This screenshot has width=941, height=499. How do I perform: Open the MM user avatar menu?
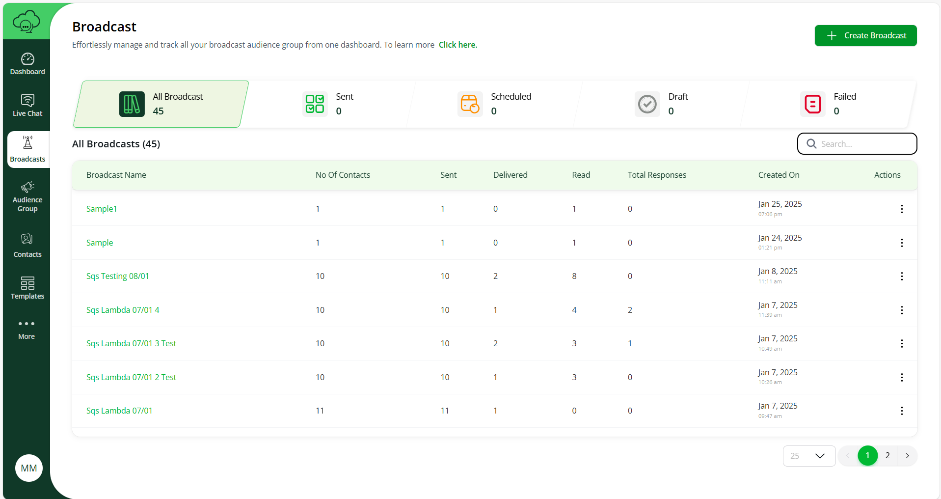coord(29,468)
